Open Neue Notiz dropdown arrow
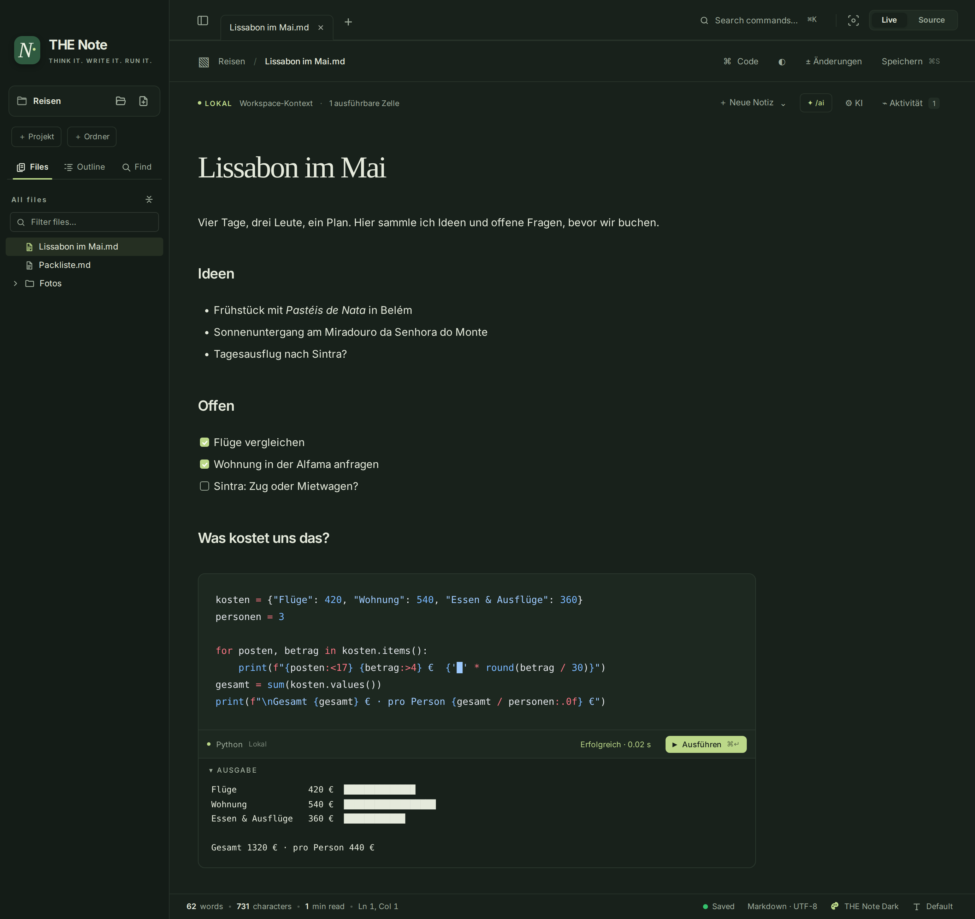The image size is (975, 919). pyautogui.click(x=783, y=104)
